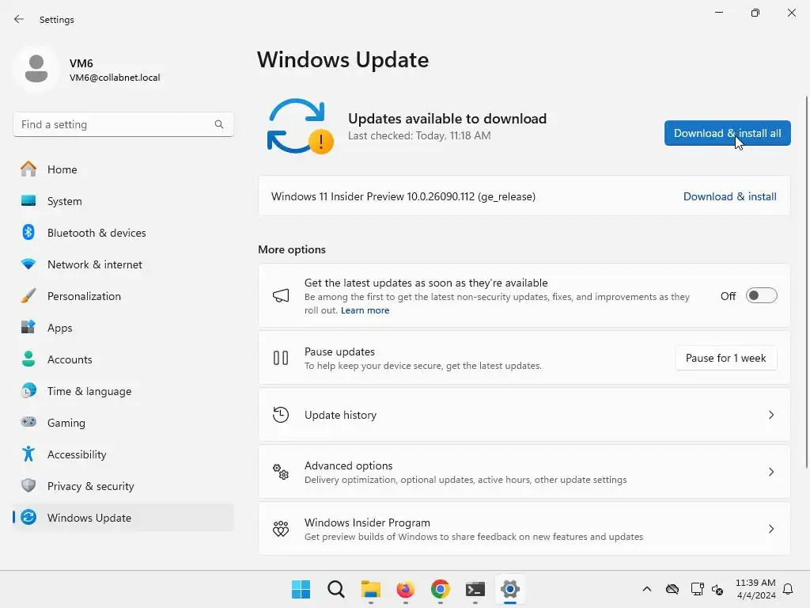Toggle Get the latest updates switch
This screenshot has height=608, width=810.
click(x=762, y=296)
